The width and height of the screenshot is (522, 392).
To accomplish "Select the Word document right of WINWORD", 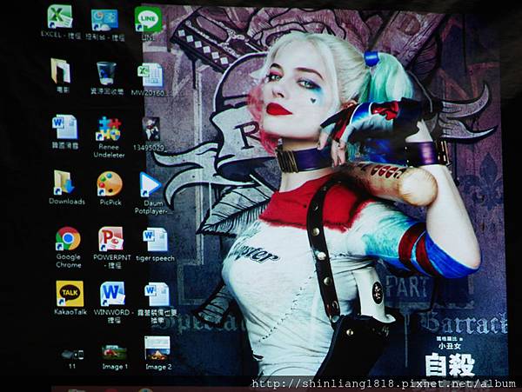I will coord(157,295).
